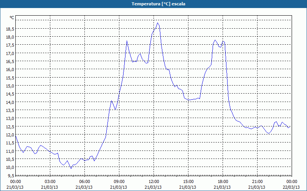
Task: Click the 21/03/13 date under 21:00
Action: coord(257,187)
